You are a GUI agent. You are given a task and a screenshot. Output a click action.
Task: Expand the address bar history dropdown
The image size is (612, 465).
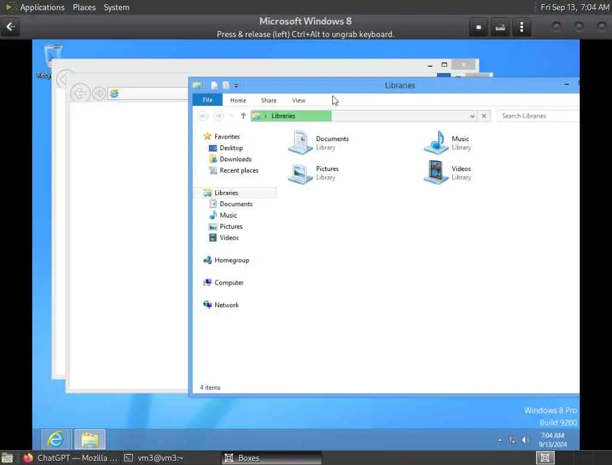(472, 116)
